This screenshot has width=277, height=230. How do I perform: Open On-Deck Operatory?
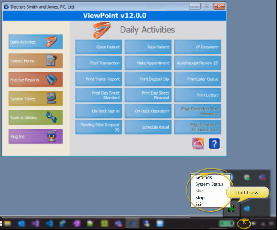(x=148, y=111)
